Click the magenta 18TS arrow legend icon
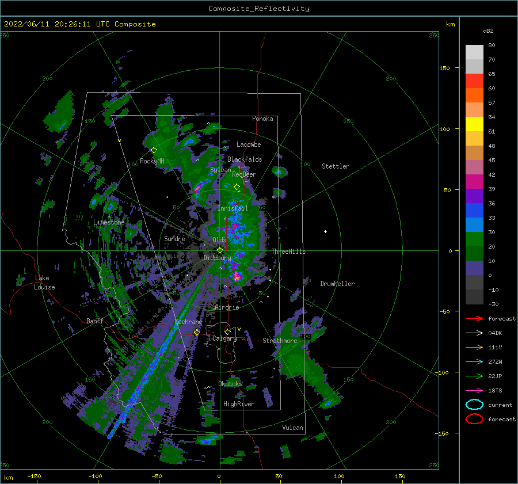Image resolution: width=518 pixels, height=484 pixels. pyautogui.click(x=474, y=391)
